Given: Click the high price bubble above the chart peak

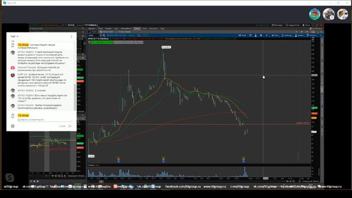Looking at the screenshot, I should pyautogui.click(x=166, y=47).
